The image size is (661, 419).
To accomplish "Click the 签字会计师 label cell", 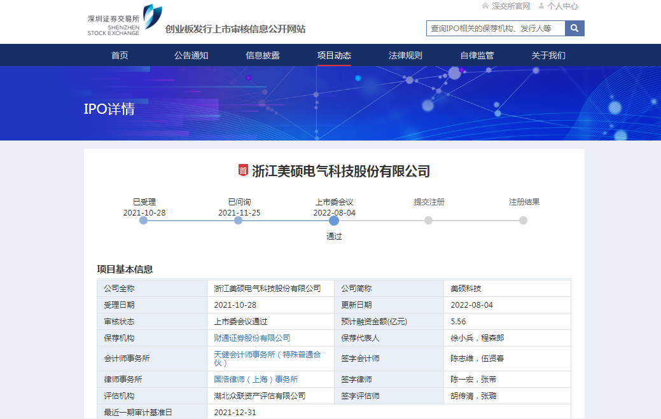I will pos(389,359).
